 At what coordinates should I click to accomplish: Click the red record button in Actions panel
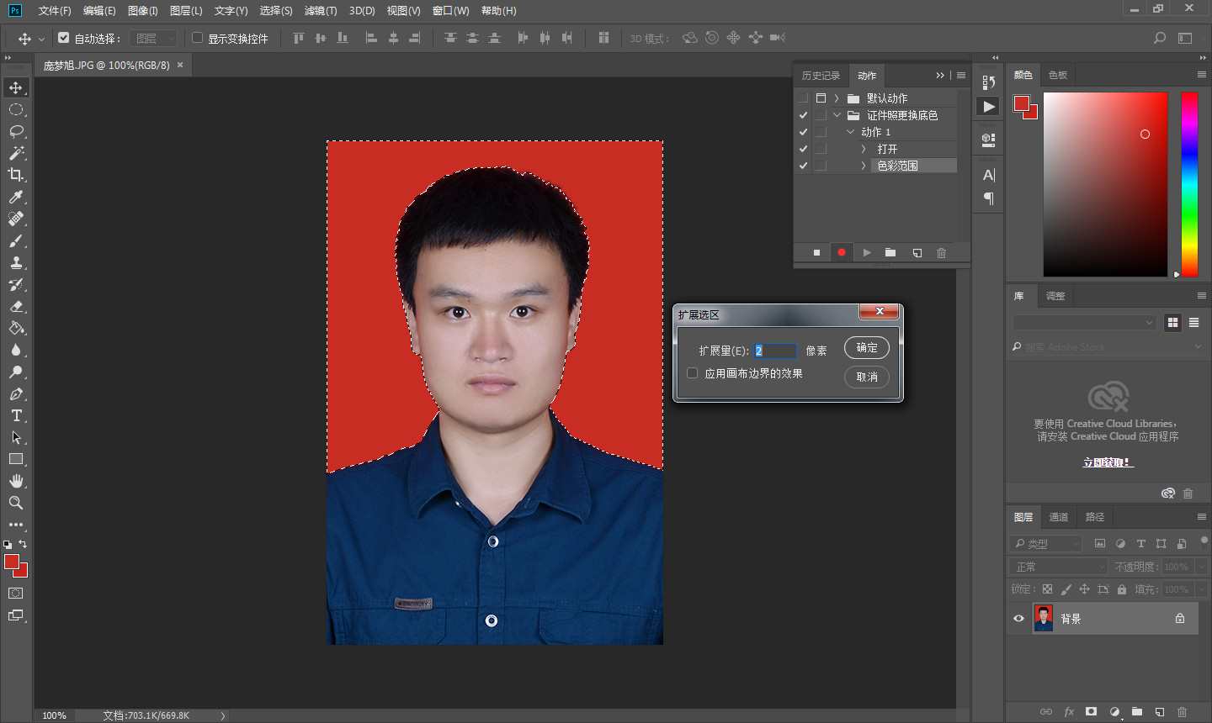click(841, 252)
